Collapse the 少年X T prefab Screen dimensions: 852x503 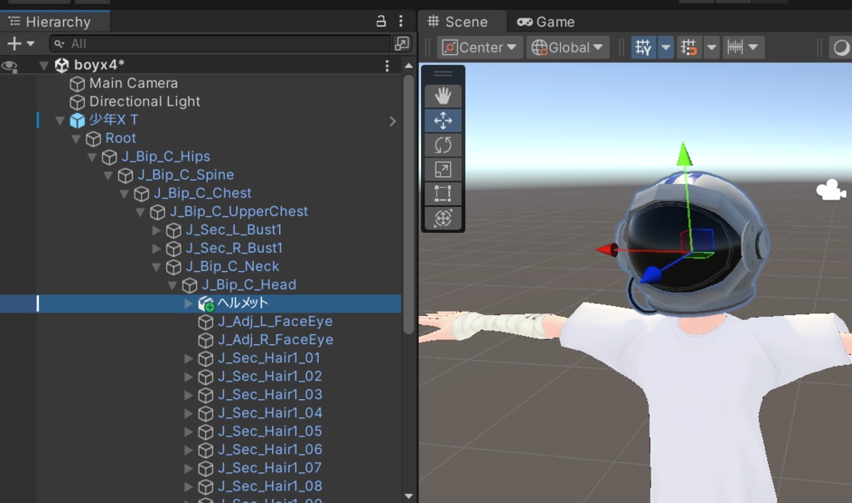60,121
